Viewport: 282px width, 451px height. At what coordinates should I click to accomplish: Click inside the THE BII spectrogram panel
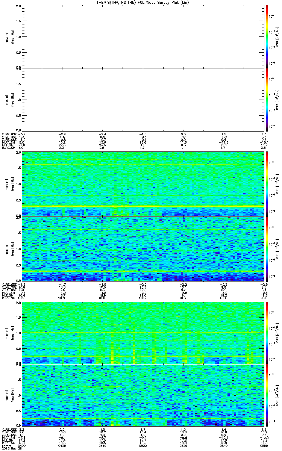pos(143,395)
